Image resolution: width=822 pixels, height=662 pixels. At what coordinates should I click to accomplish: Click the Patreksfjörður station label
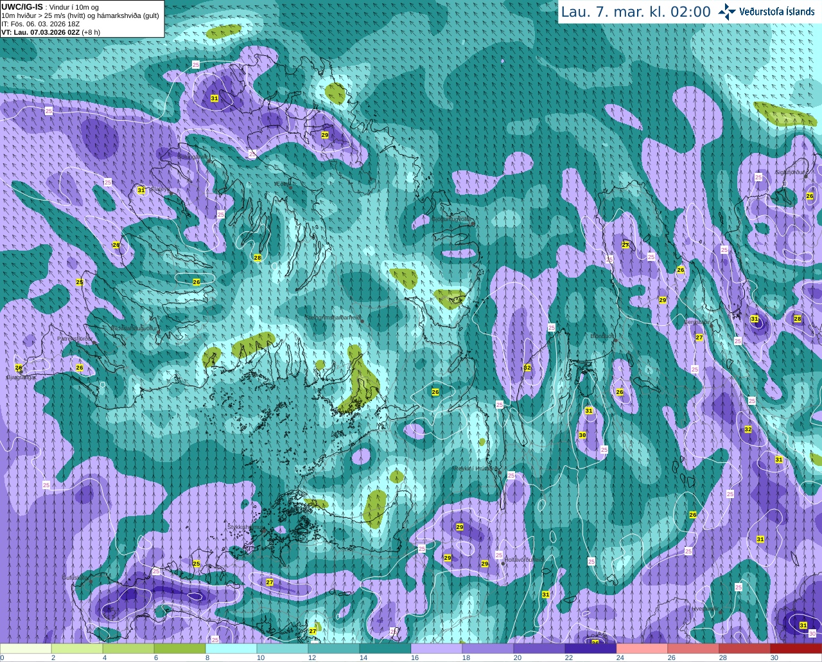coord(75,338)
